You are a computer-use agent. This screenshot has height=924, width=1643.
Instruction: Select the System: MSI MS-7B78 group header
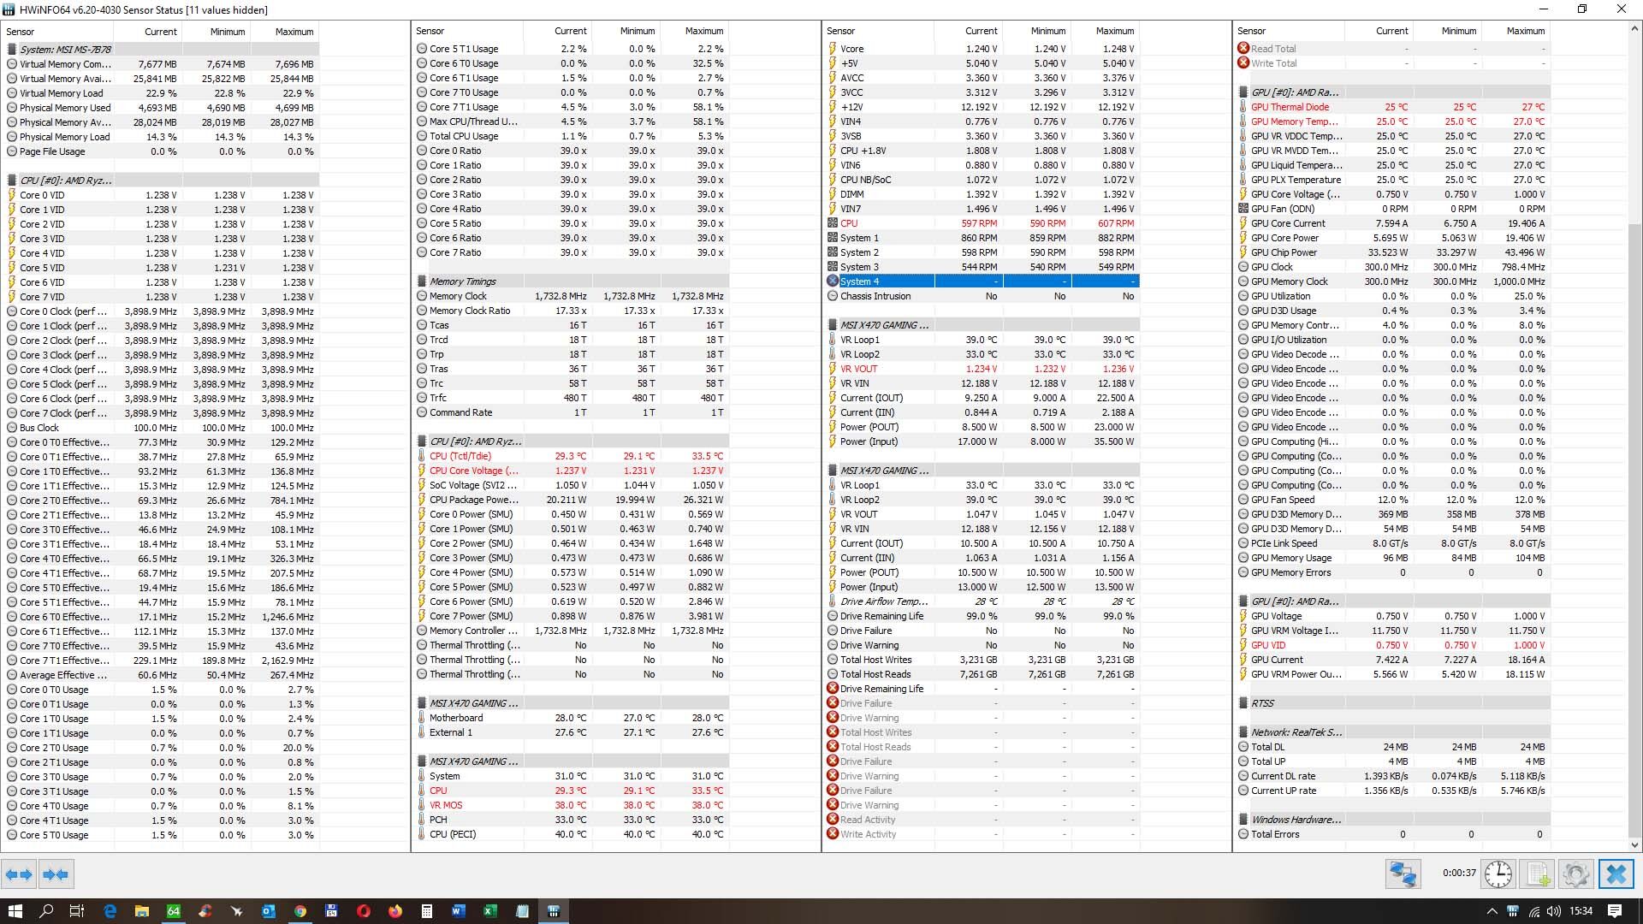tap(163, 50)
